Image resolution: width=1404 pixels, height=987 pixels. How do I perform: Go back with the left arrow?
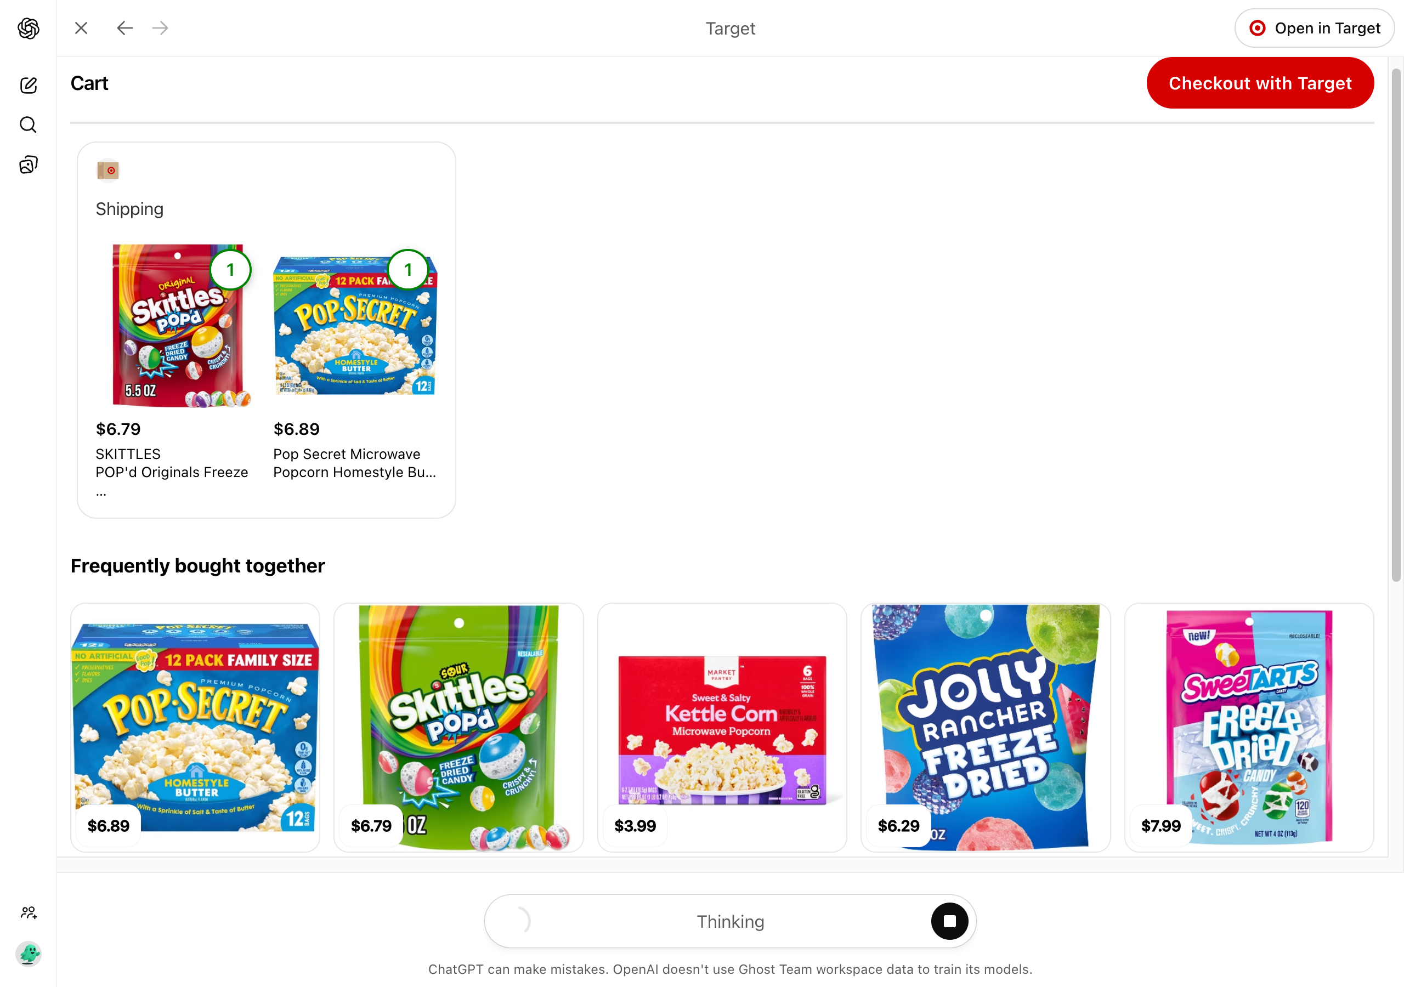click(124, 28)
